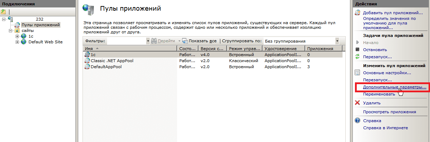Image resolution: width=430 pixels, height=142 pixels.
Task: Select the 1c pool name cell
Action: (93, 55)
